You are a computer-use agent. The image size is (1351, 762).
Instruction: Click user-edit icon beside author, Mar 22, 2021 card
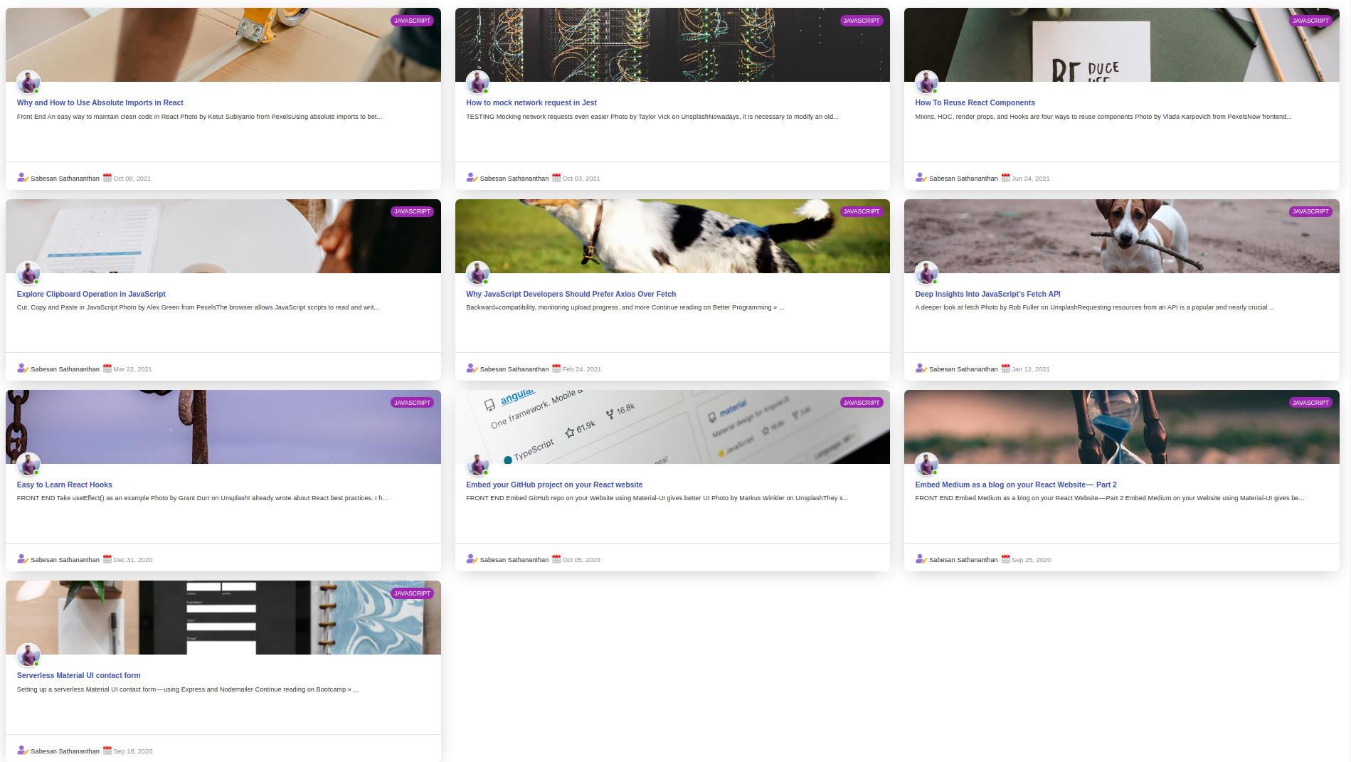click(x=23, y=369)
